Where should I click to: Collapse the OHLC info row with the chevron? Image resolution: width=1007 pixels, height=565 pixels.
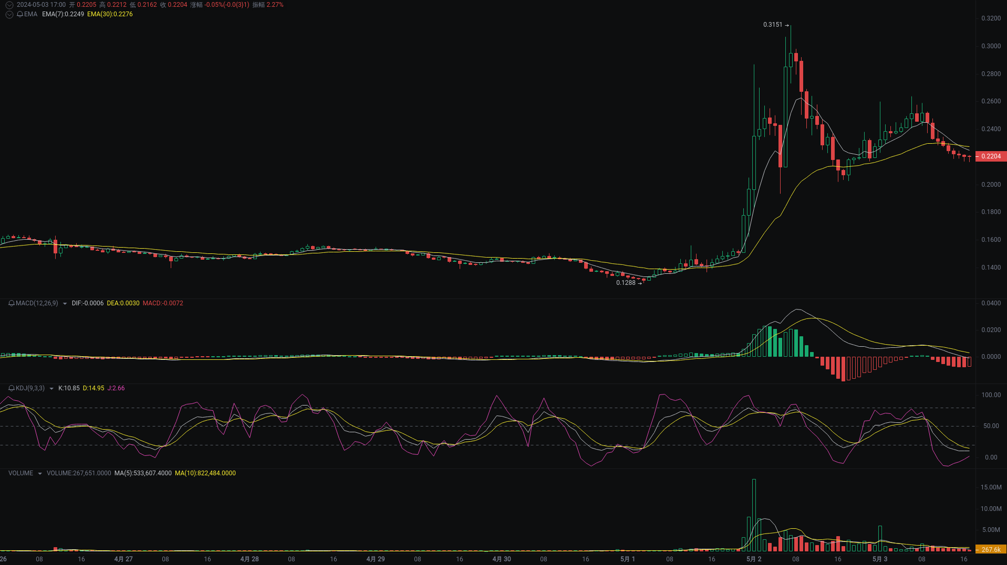(x=9, y=5)
